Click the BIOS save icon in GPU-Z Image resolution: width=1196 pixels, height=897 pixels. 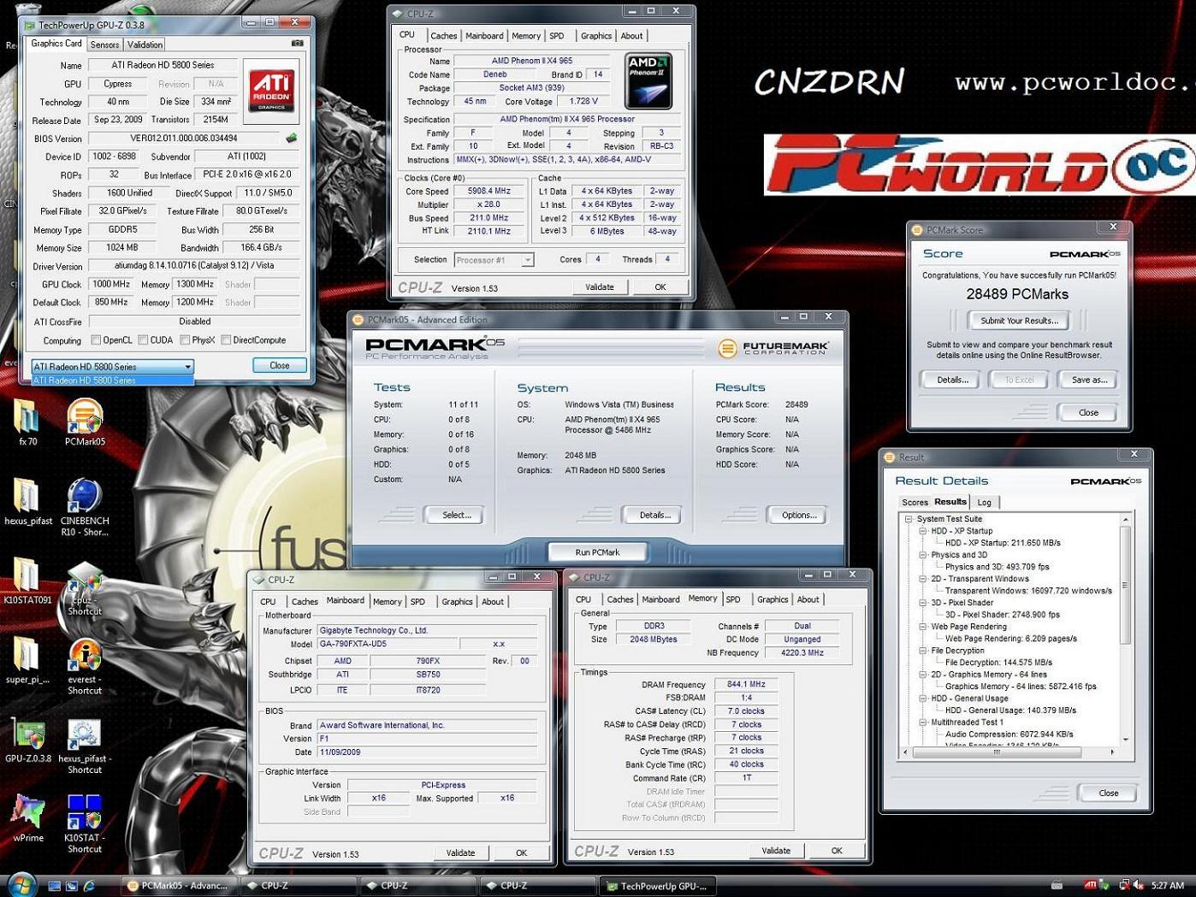point(292,138)
